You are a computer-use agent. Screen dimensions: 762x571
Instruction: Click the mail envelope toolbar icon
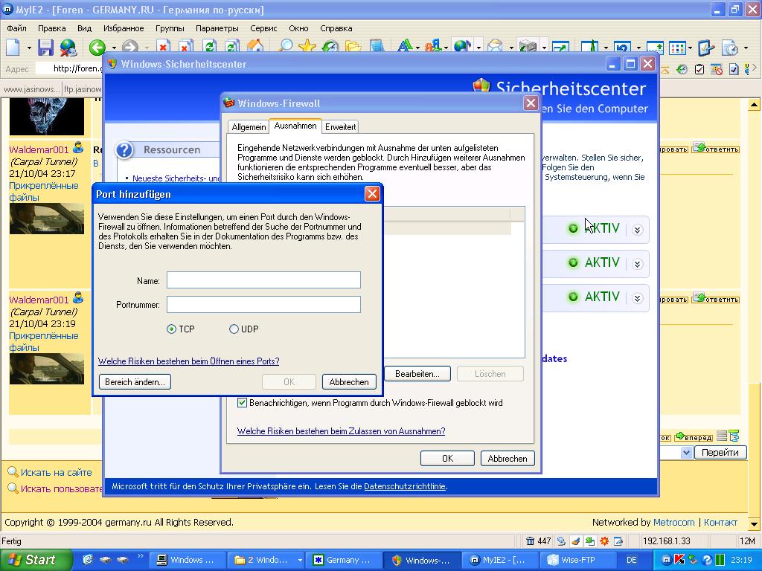495,47
